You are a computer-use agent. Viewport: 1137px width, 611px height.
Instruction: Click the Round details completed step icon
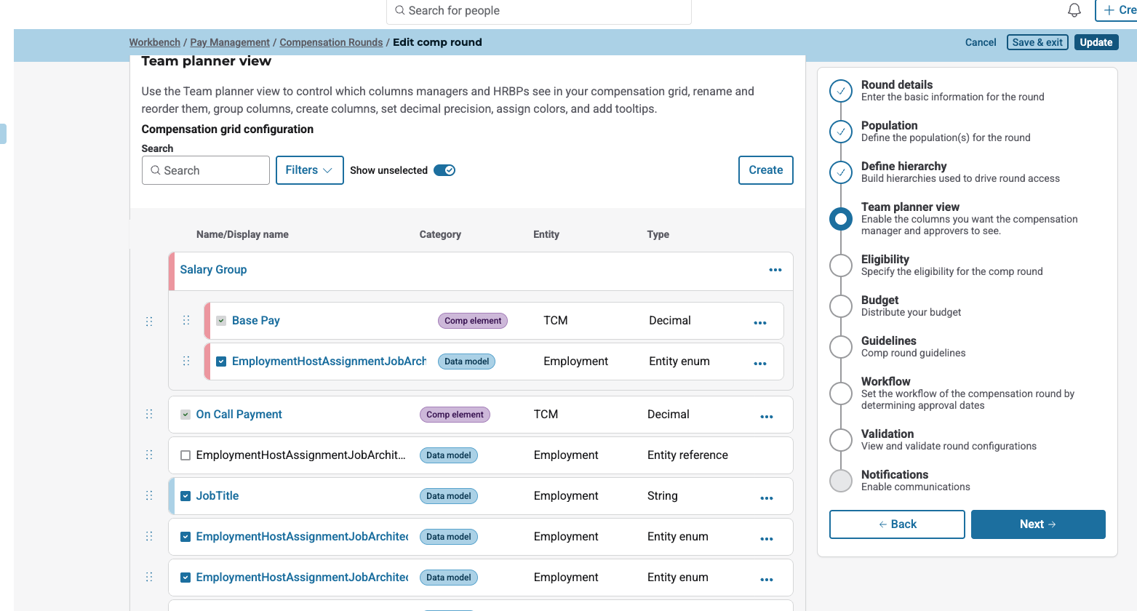tap(841, 91)
